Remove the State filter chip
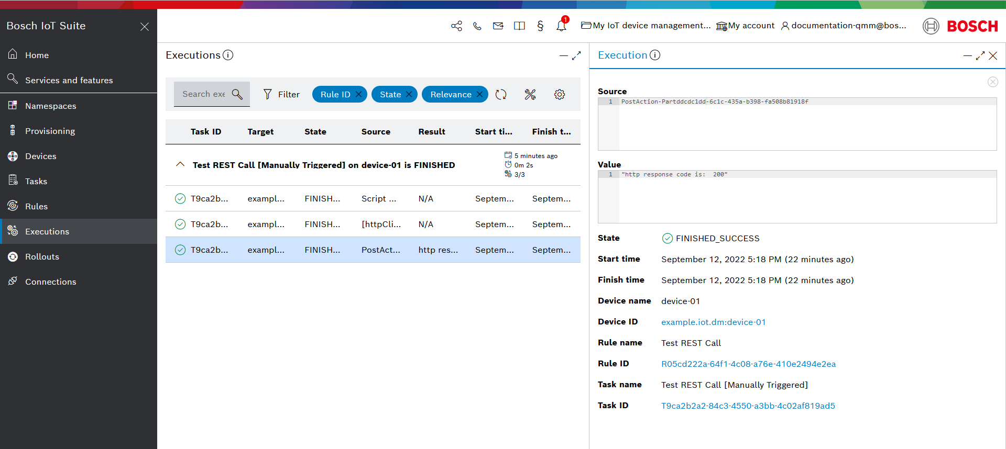 tap(409, 94)
